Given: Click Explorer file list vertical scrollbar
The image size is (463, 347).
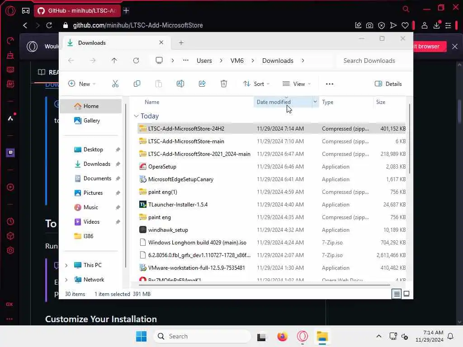Looking at the screenshot, I should tap(409, 139).
